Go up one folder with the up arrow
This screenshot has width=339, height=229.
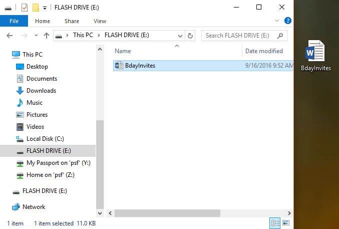(47, 36)
